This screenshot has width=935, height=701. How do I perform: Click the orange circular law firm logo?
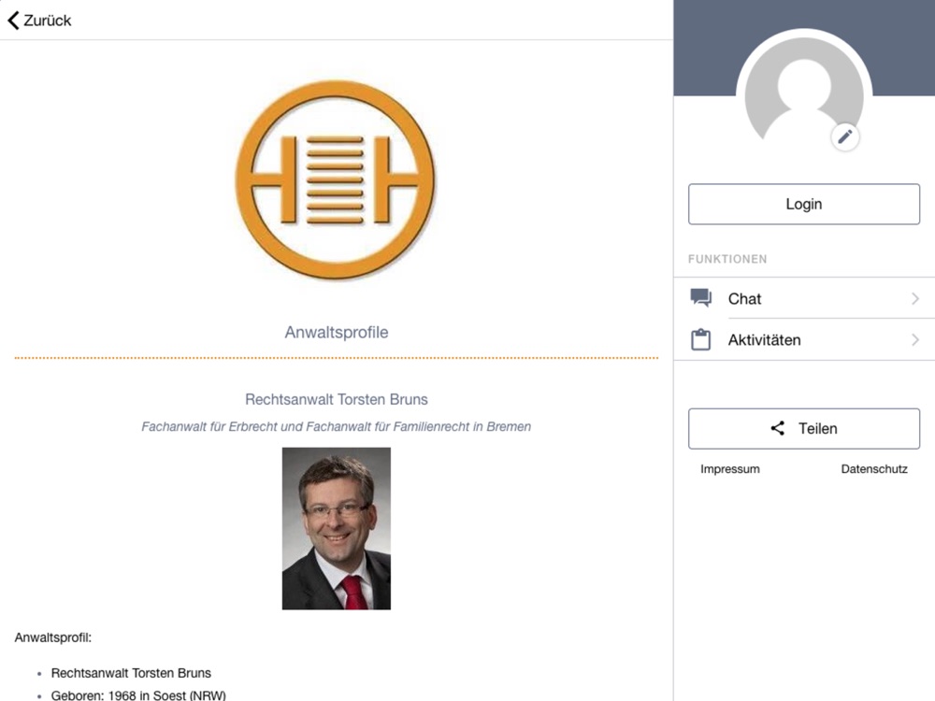(x=336, y=180)
